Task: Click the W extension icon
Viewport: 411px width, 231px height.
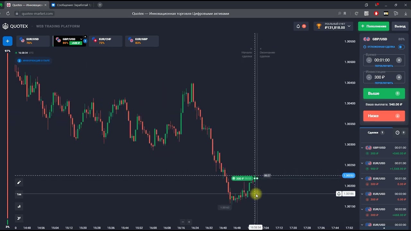Action: (386, 13)
